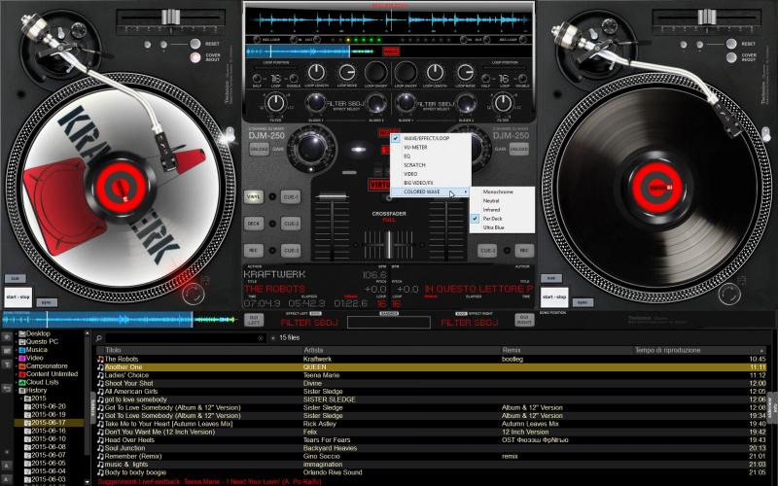
Task: Click the crossfader handle
Action: [389, 244]
